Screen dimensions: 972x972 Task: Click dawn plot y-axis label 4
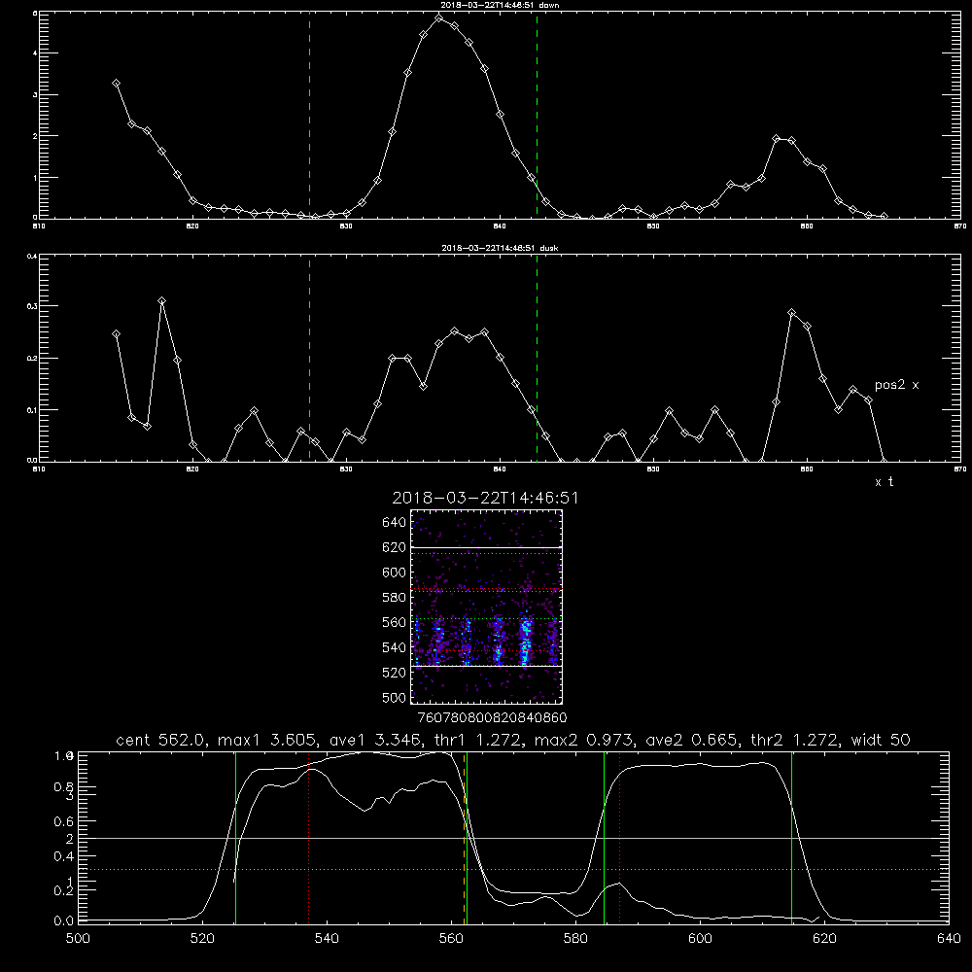pyautogui.click(x=35, y=53)
